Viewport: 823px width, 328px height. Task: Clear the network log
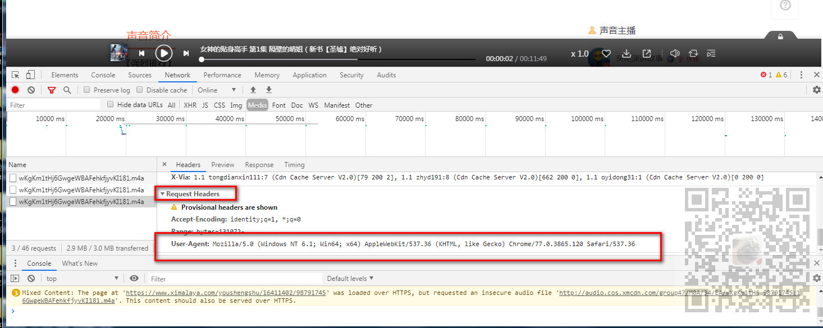pyautogui.click(x=31, y=90)
